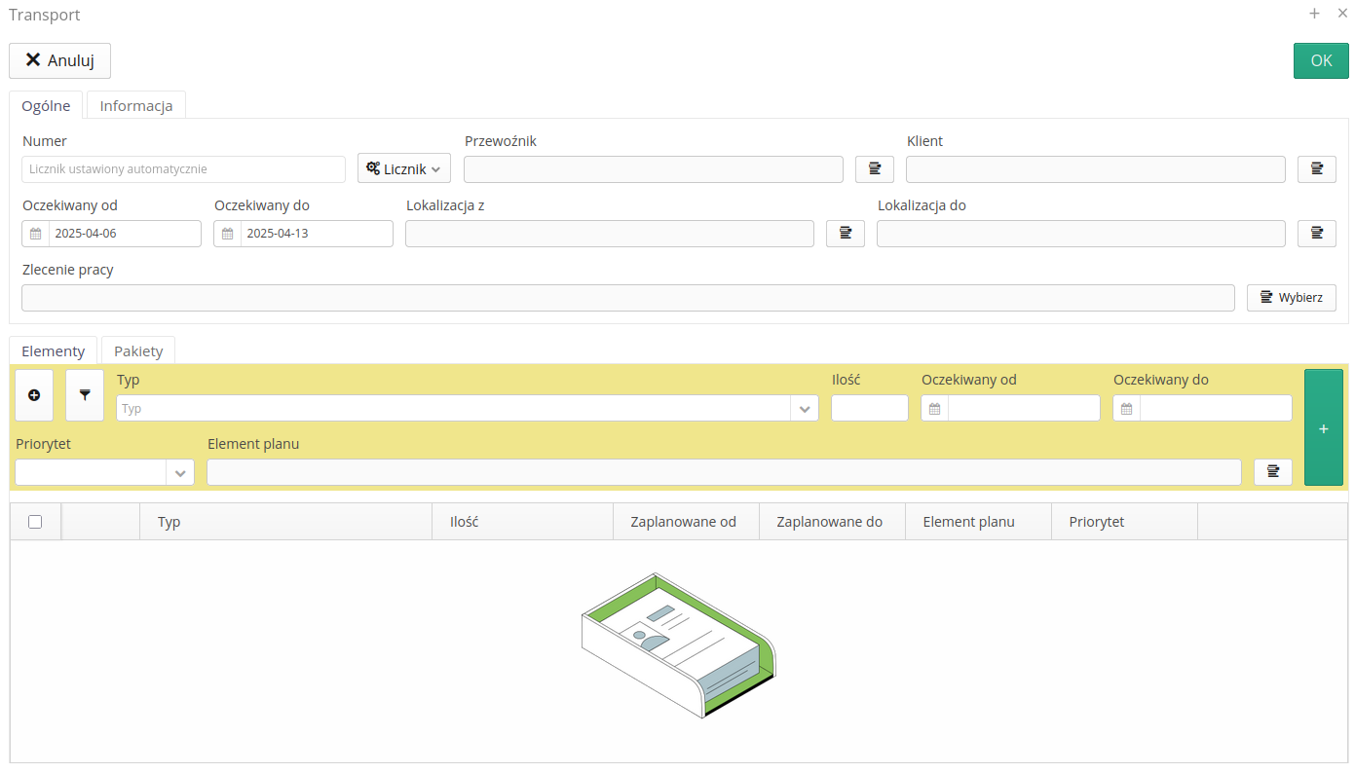Open the Przewoźnik picker list icon
Image resolution: width=1355 pixels, height=773 pixels.
[874, 169]
